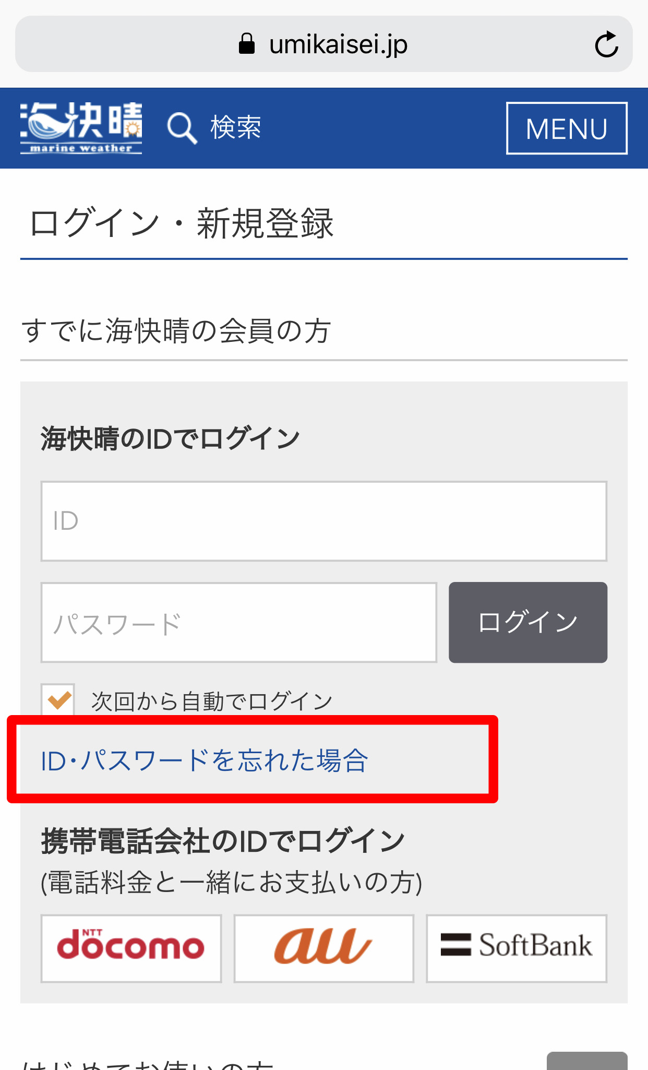
Task: Focus the ID input field
Action: [x=324, y=521]
